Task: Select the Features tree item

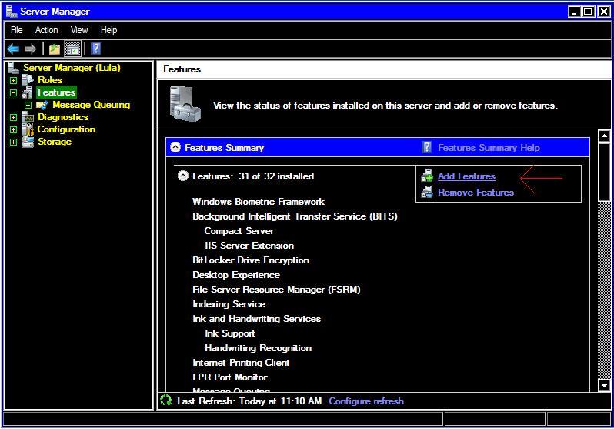Action: (x=56, y=92)
